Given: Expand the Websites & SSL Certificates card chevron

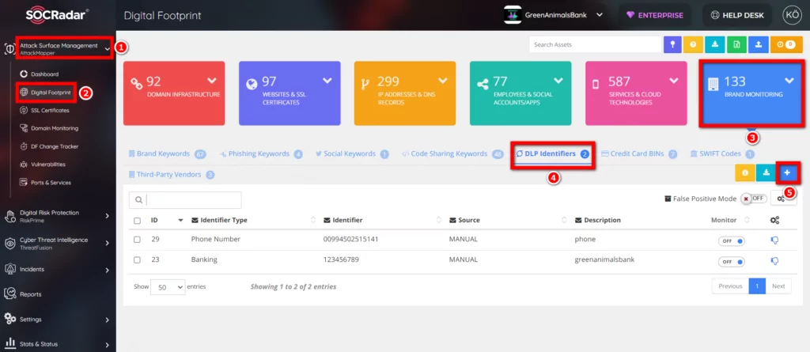Looking at the screenshot, I should 327,81.
